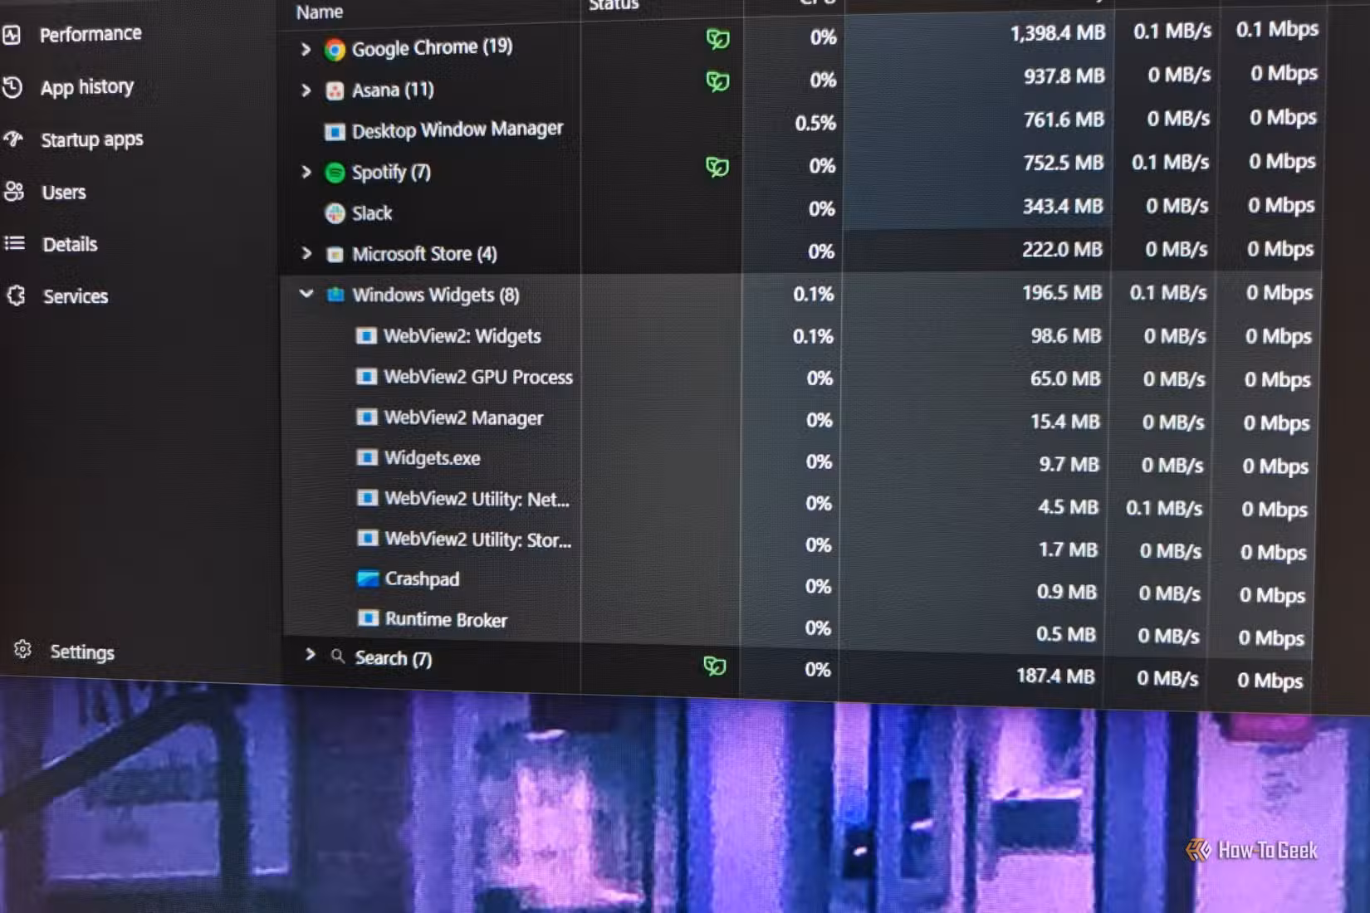
Task: Select the Google Chrome (19) process
Action: [432, 47]
